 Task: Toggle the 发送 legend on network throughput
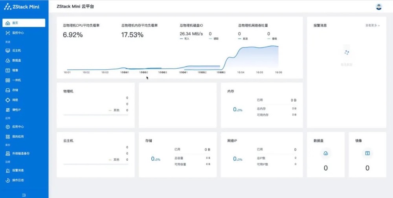coord(243,39)
